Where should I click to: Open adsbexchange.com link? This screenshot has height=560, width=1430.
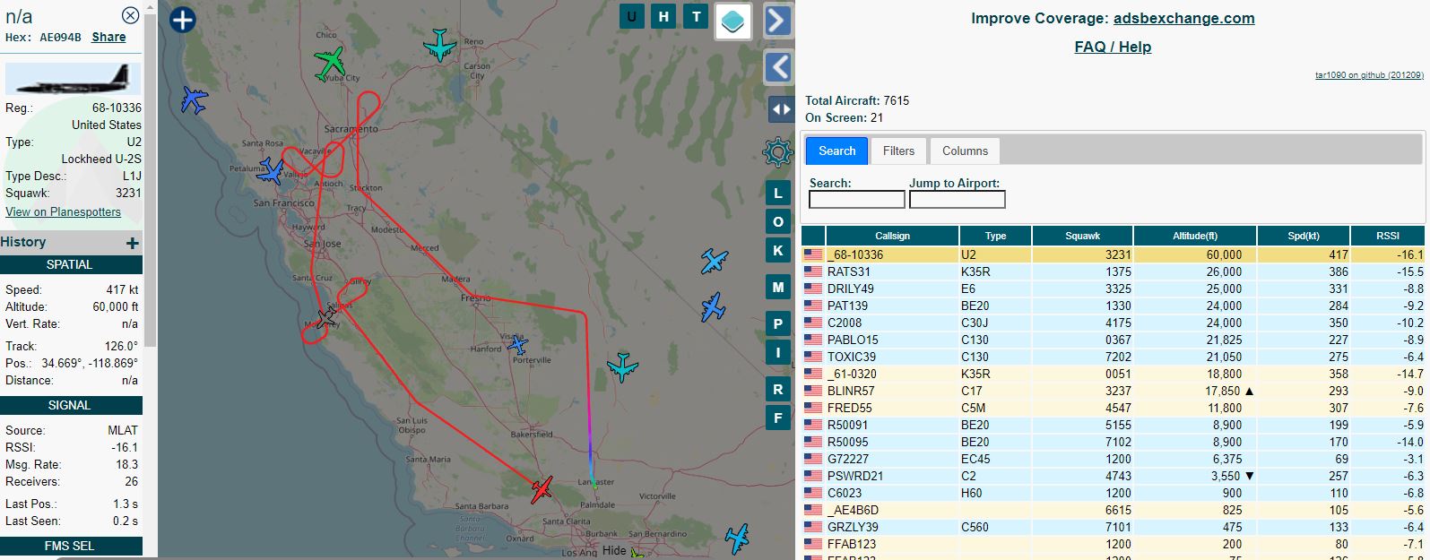(x=1183, y=18)
